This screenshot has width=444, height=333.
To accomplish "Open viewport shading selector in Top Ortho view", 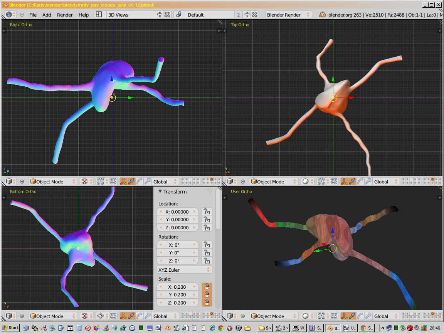I will coord(307,182).
